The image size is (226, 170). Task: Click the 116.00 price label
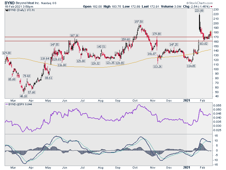pyautogui.click(x=62, y=65)
